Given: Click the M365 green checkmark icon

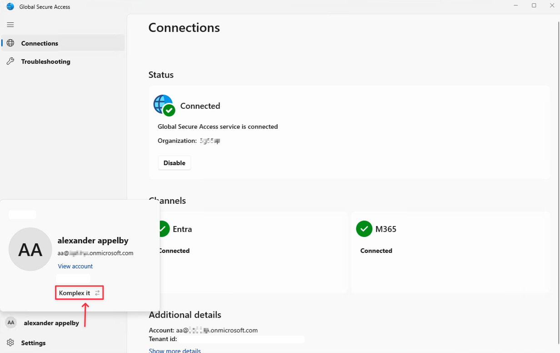Looking at the screenshot, I should click(x=364, y=229).
